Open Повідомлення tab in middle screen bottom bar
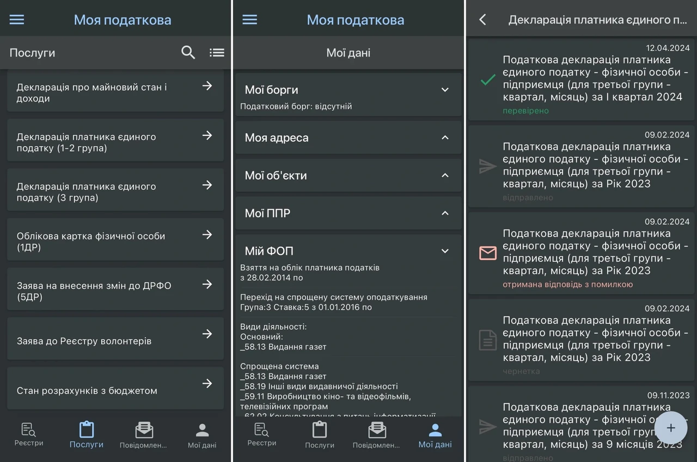The image size is (697, 462). tap(376, 434)
